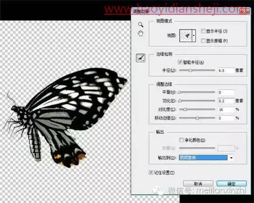This screenshot has width=254, height=203.
Task: Close the refine edge dialog window
Action: click(x=245, y=11)
